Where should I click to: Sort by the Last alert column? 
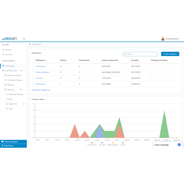tap(135, 60)
